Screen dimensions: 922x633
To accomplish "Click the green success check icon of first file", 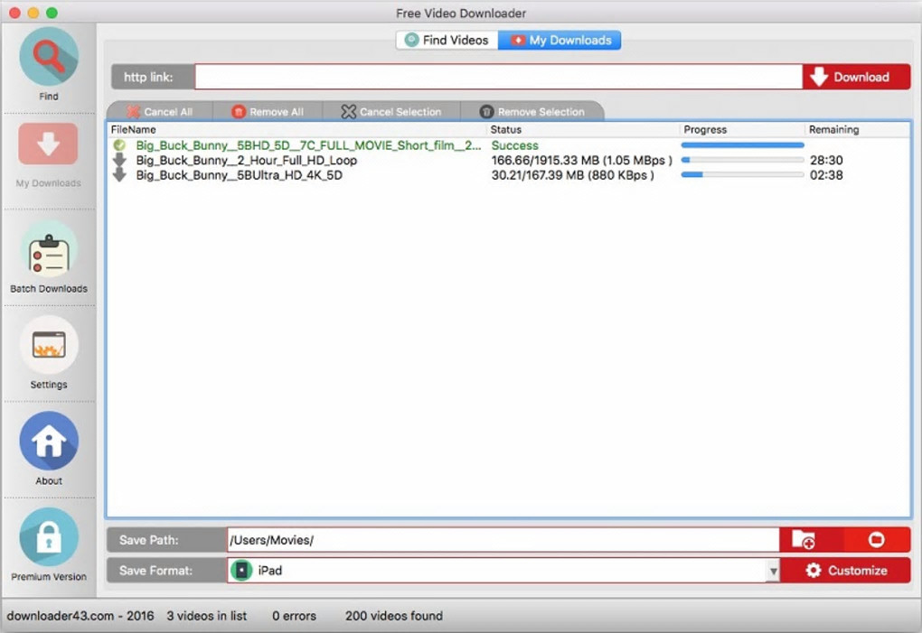I will point(119,145).
